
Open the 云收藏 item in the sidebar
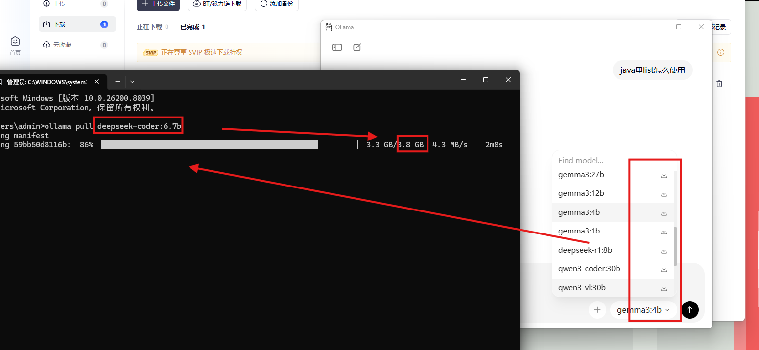coord(77,45)
